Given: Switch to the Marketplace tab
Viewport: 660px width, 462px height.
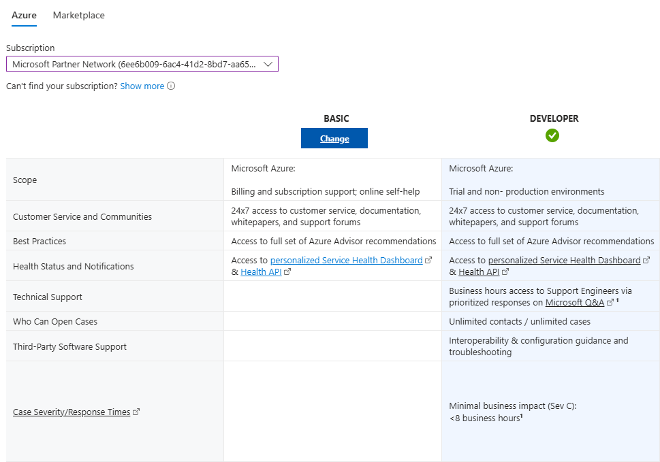Looking at the screenshot, I should 78,15.
